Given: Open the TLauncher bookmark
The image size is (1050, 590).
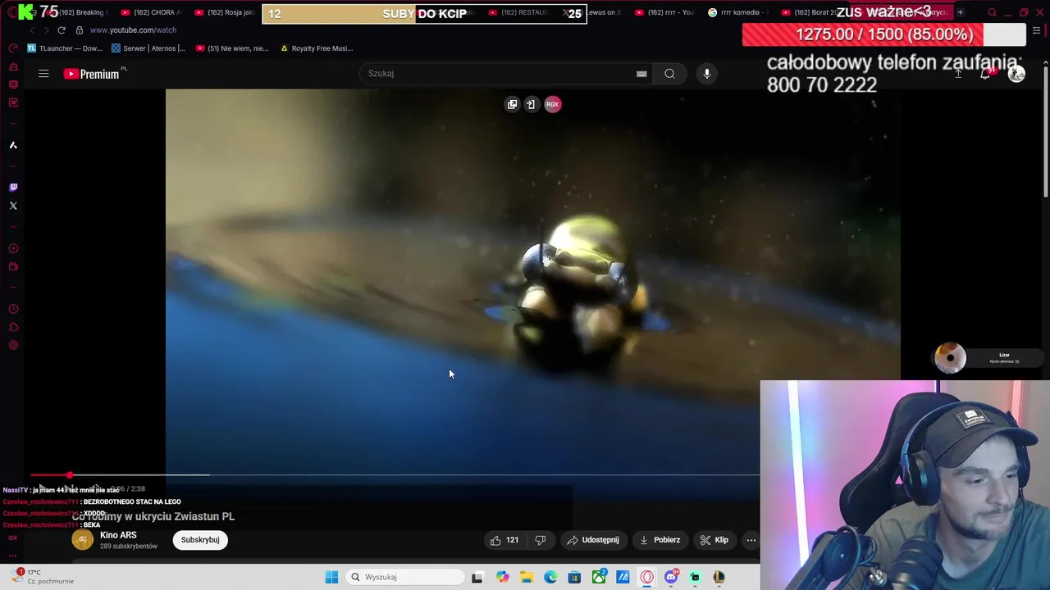Looking at the screenshot, I should [65, 48].
